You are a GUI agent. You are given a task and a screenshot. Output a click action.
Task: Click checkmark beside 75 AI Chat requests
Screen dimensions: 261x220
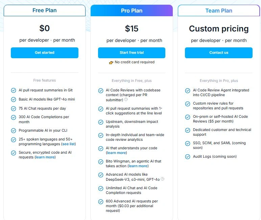14,109
